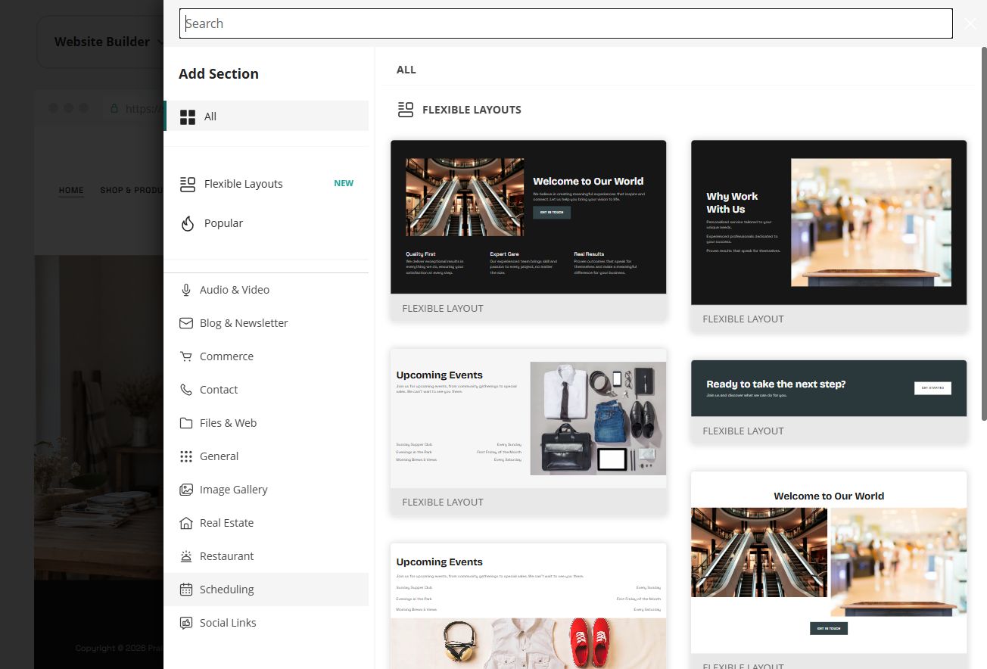Focus the Search input field
The width and height of the screenshot is (987, 669).
(x=566, y=23)
